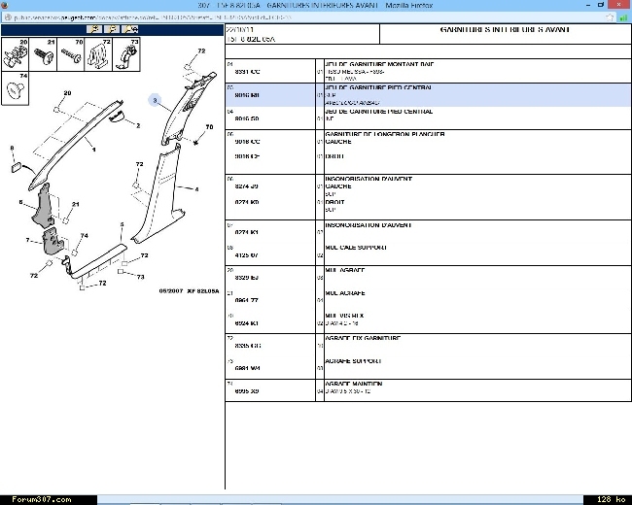Click the rightmost magnifier icon in diagram toolbar
632x505 pixels.
pyautogui.click(x=130, y=29)
